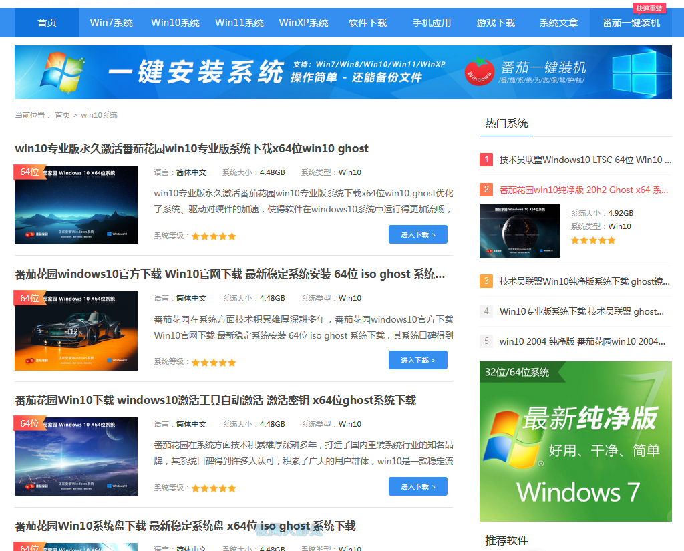Open 番茄花园win10纯净版 20h2 link
Screen dimensions: 684x551
584,190
